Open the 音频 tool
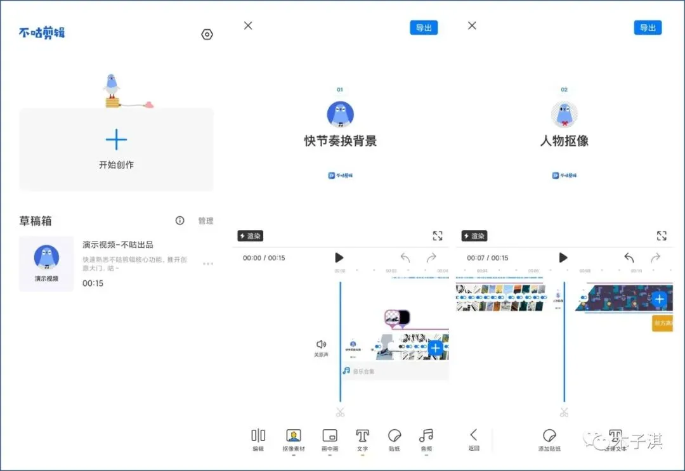This screenshot has width=685, height=471. click(426, 440)
